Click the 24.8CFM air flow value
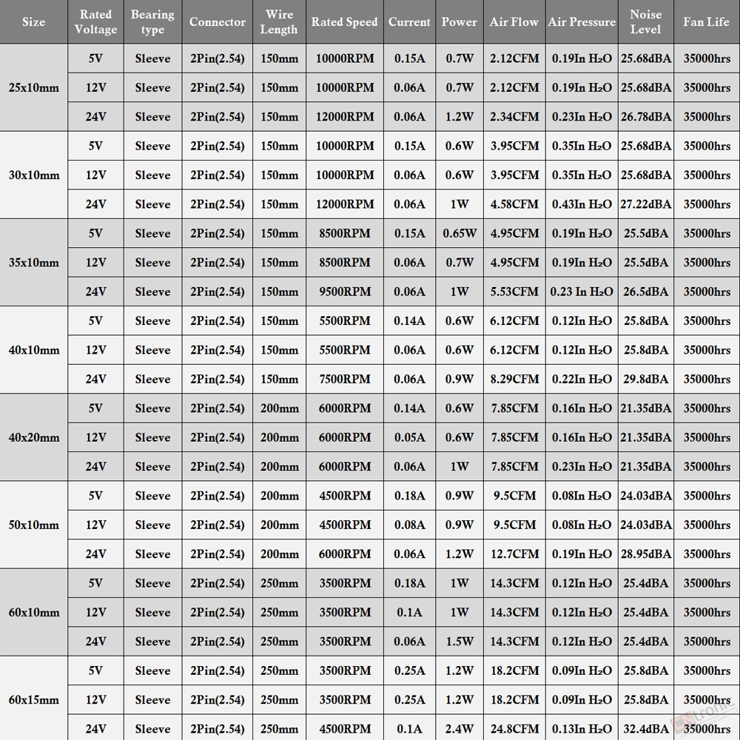The image size is (740, 740). click(x=514, y=729)
